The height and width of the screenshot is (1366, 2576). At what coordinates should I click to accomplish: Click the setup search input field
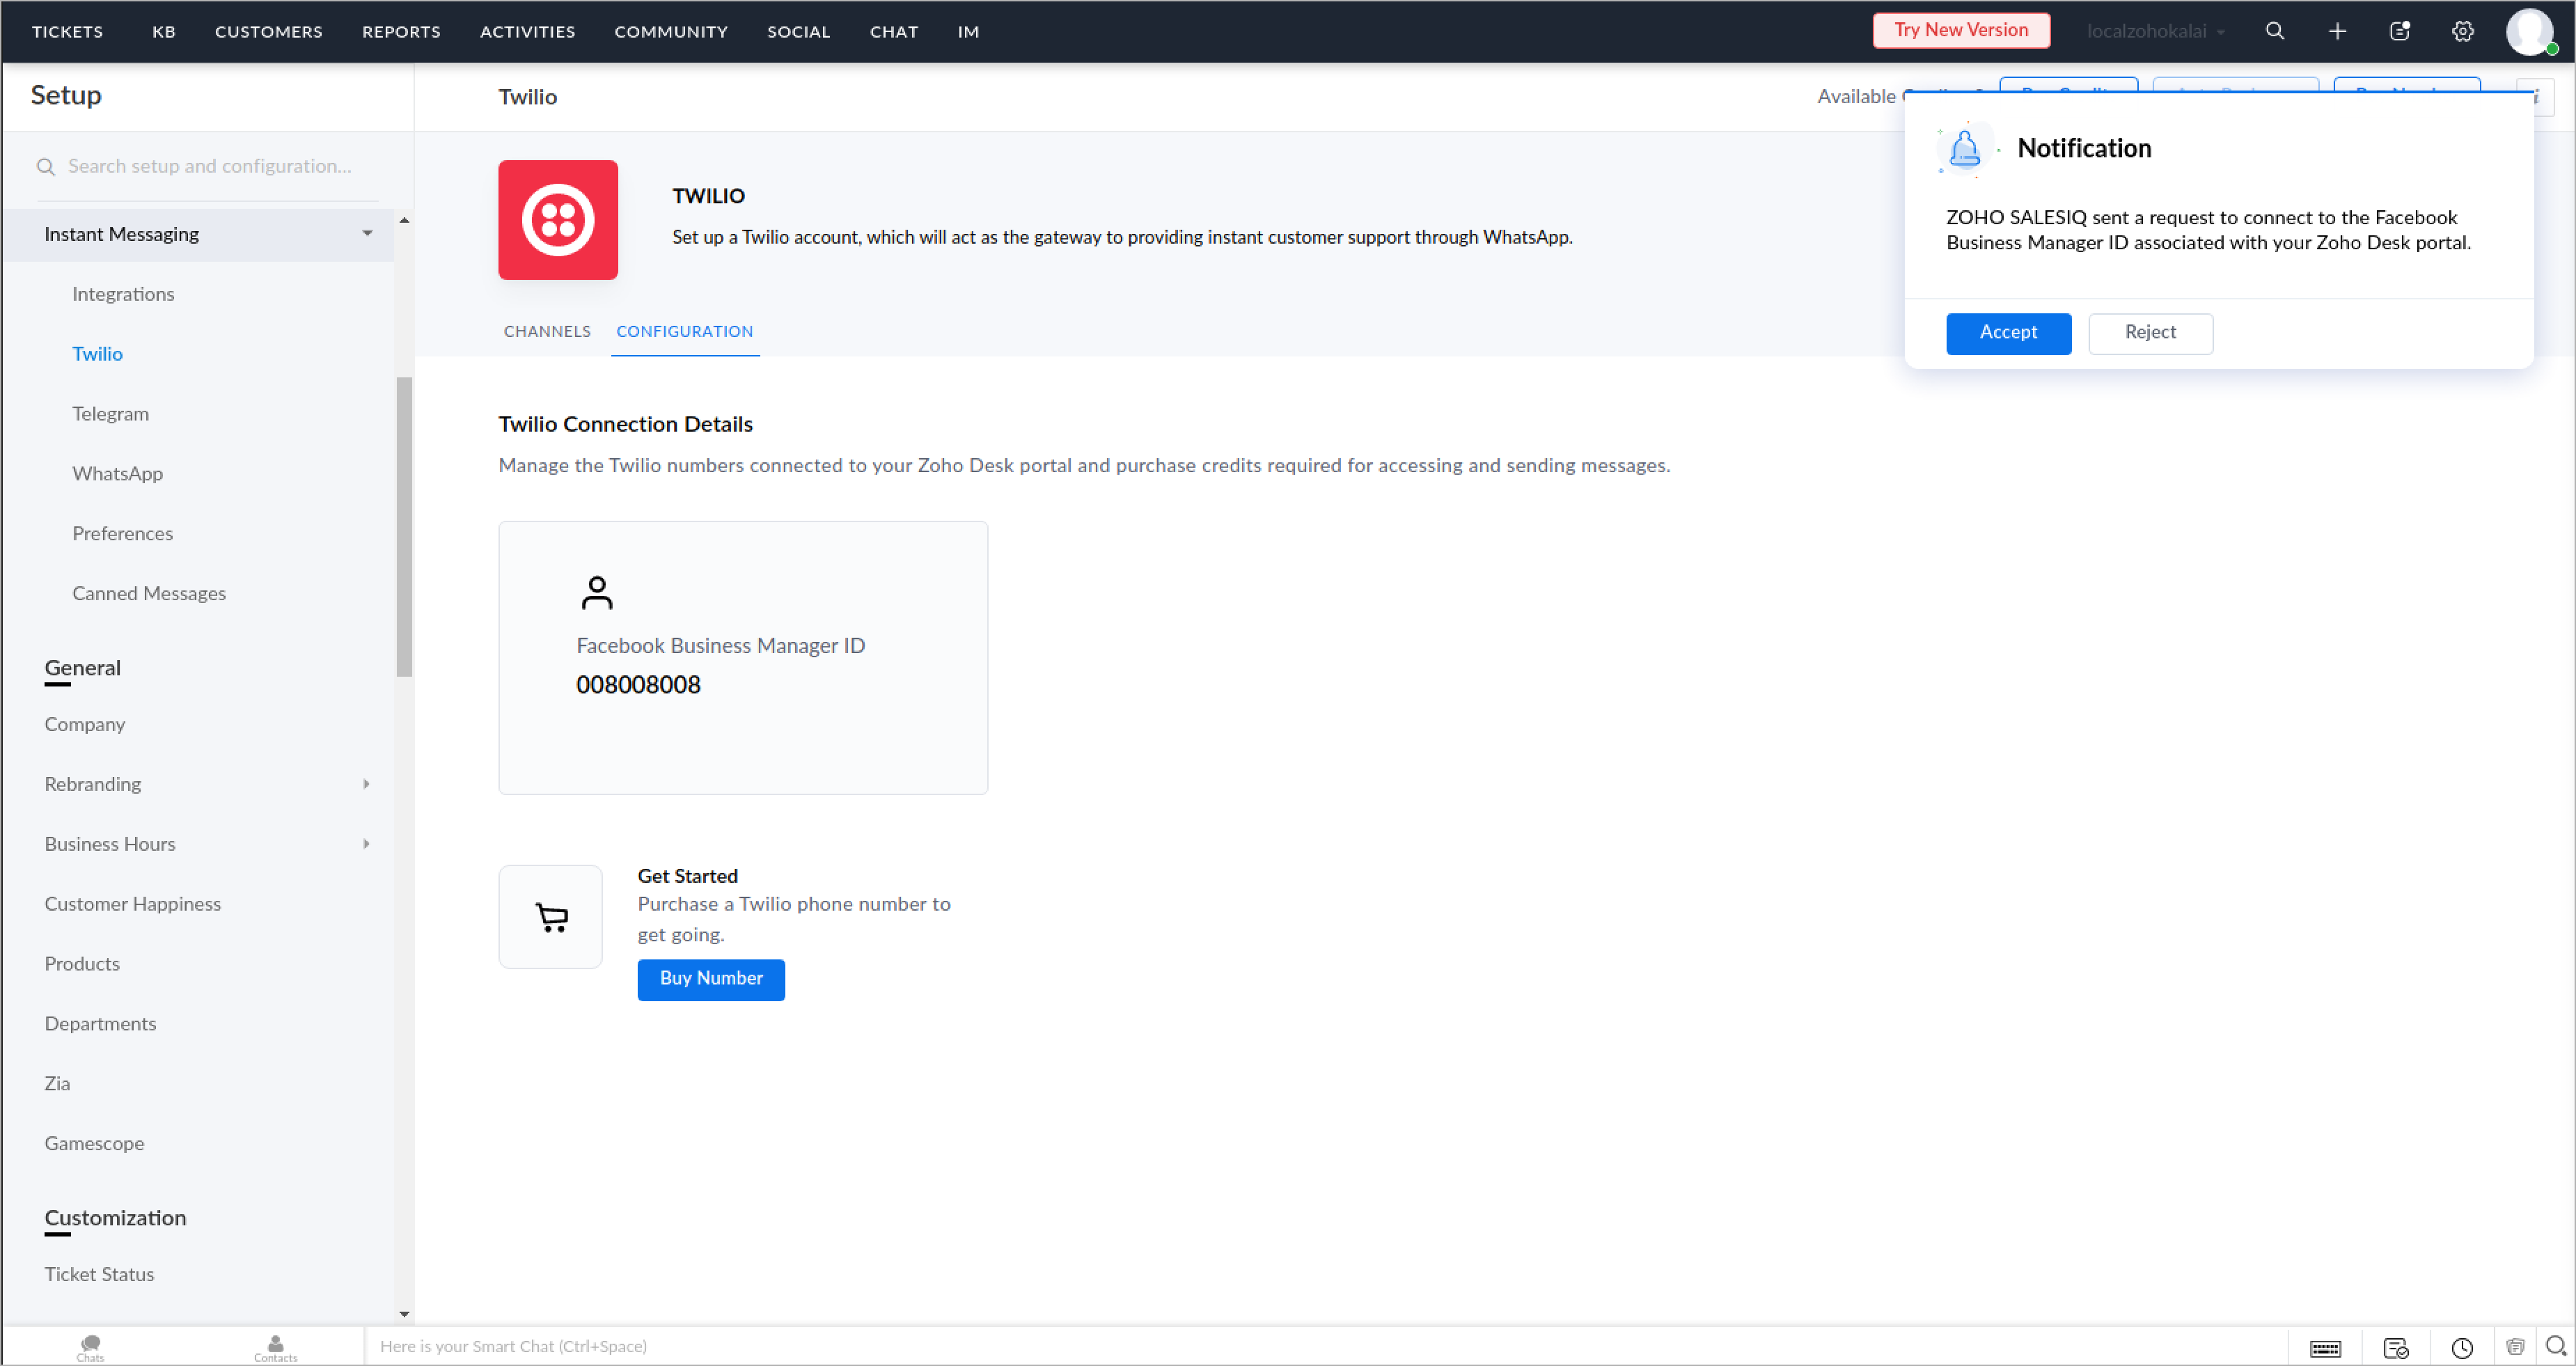point(210,166)
